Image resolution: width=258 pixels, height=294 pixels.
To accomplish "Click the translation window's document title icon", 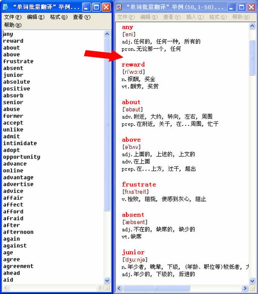I will pyautogui.click(x=119, y=7).
